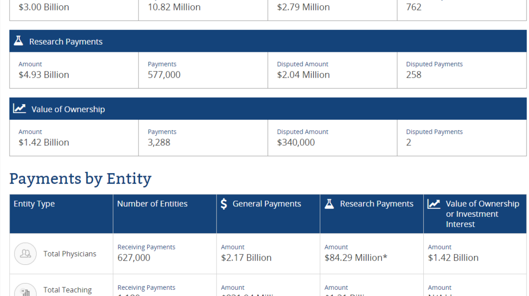Select the people icon next to Total Physicians

coord(25,254)
